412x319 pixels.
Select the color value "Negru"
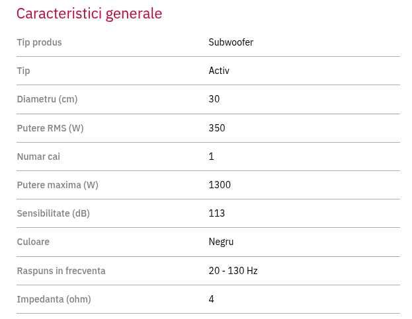click(221, 242)
